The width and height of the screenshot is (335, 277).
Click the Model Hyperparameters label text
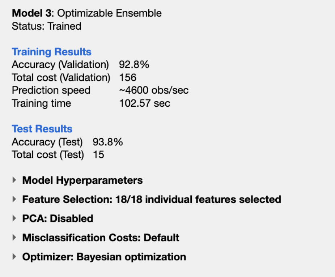point(82,180)
